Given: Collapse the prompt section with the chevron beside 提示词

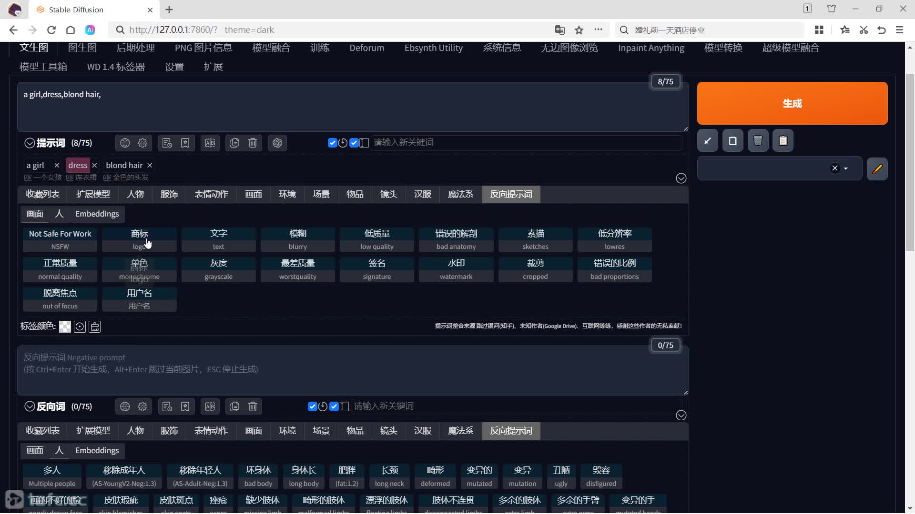Looking at the screenshot, I should pyautogui.click(x=30, y=143).
